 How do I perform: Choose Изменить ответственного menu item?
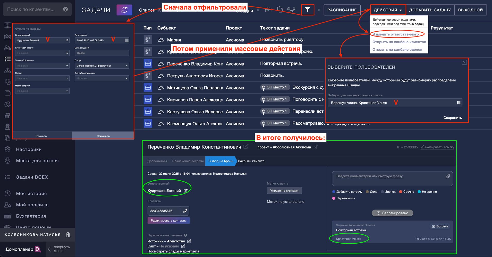(396, 34)
